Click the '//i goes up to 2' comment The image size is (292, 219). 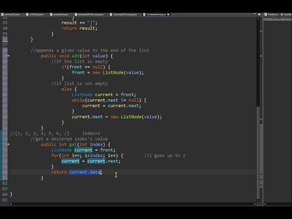(165, 156)
